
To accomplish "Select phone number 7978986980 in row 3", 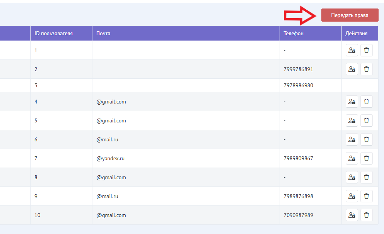I will click(x=298, y=85).
